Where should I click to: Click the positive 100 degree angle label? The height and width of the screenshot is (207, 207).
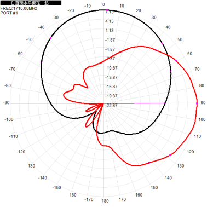coord(202,119)
